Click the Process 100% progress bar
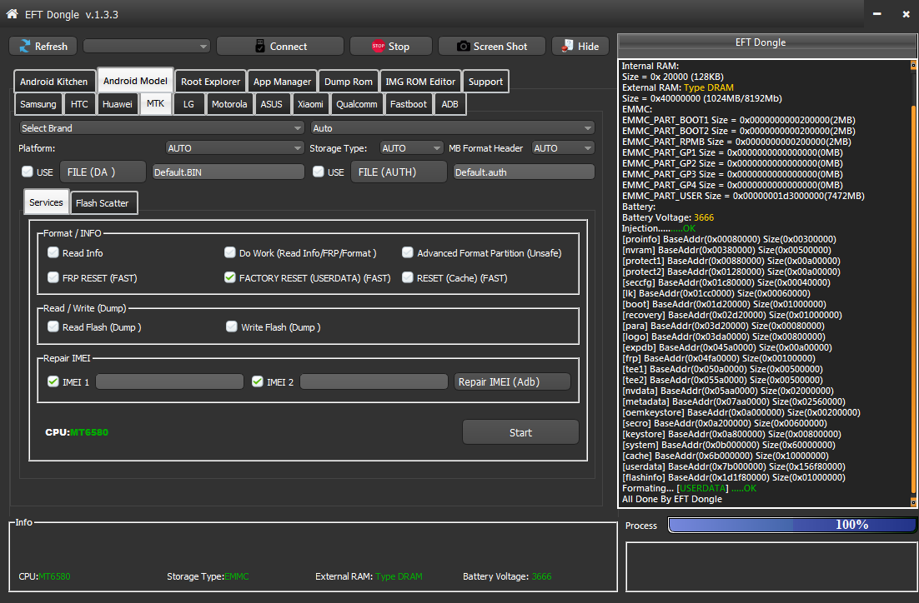 (x=791, y=526)
